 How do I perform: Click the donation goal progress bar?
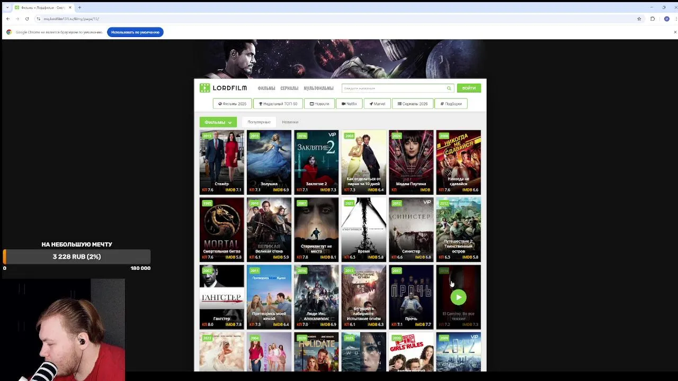(77, 257)
